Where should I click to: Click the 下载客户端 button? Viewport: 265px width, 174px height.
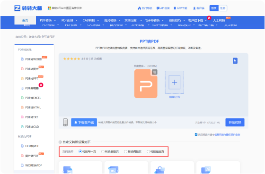(x=84, y=123)
